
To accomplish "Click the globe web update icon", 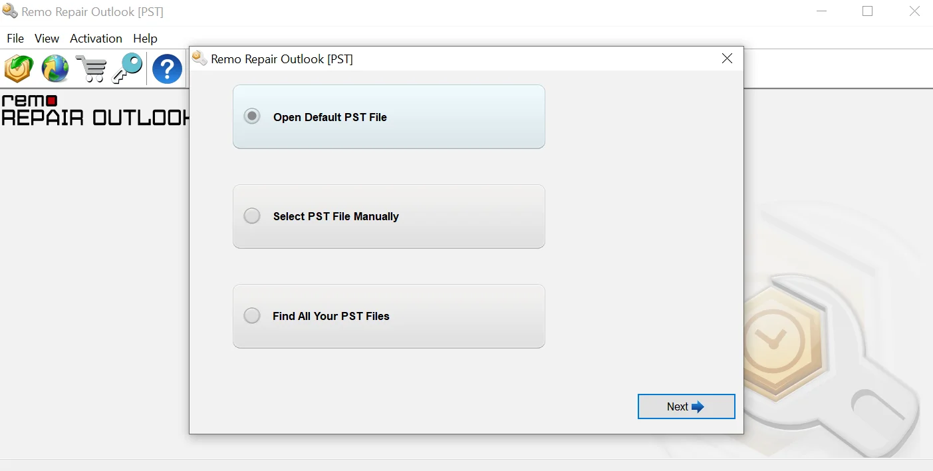I will [55, 69].
